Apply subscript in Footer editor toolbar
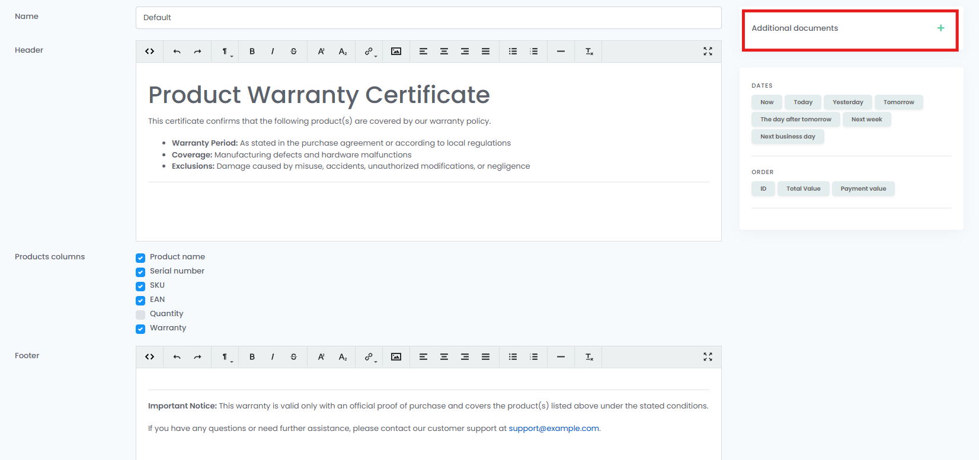 click(343, 357)
